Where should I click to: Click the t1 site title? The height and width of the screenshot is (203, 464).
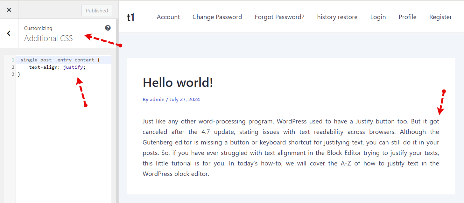[x=131, y=17]
